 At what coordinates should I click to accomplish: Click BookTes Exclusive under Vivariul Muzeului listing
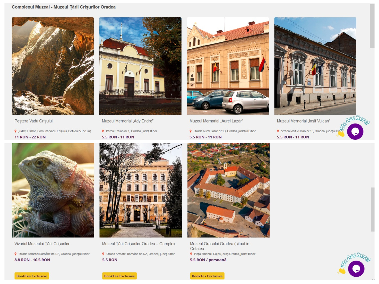[x=32, y=276]
